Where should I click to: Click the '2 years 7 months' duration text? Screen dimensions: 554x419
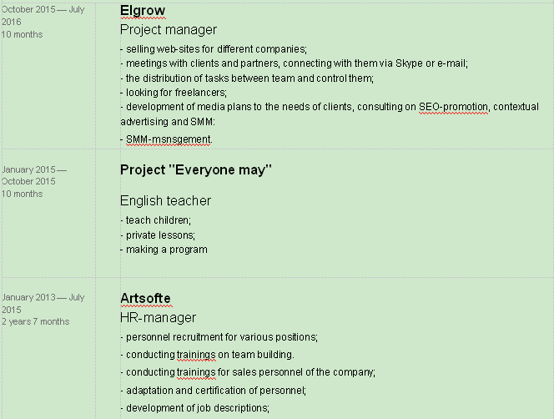(x=35, y=321)
